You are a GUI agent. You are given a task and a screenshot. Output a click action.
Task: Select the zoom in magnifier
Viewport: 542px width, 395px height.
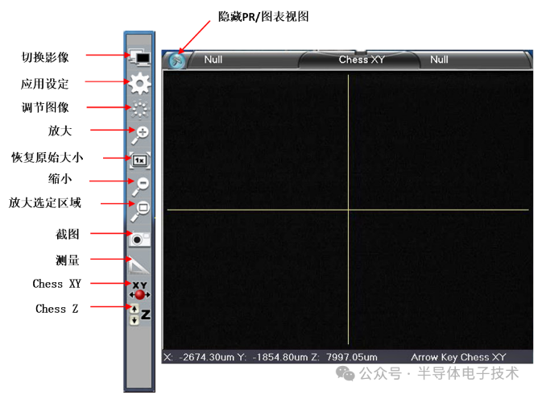pyautogui.click(x=140, y=135)
